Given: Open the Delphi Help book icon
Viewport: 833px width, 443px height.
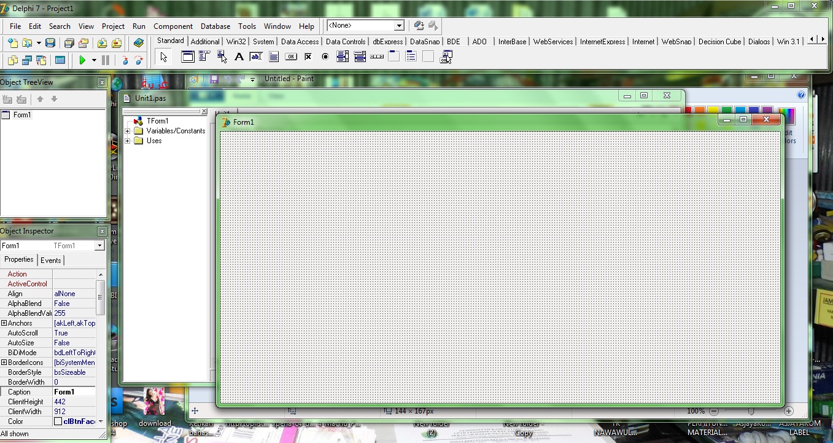Looking at the screenshot, I should [138, 42].
